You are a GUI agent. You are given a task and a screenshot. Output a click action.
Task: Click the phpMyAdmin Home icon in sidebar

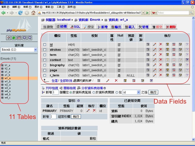coord(8,38)
